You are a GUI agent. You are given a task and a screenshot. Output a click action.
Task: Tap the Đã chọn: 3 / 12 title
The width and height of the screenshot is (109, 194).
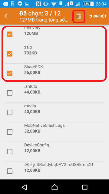tap(40, 13)
